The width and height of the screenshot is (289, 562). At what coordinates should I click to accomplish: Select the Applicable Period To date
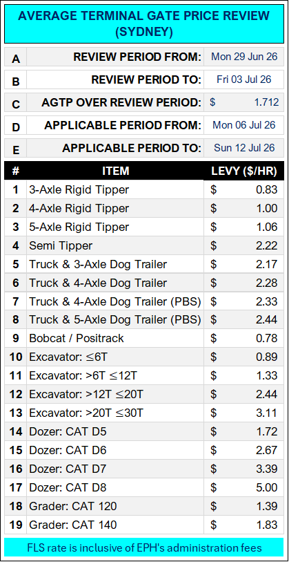(x=244, y=148)
